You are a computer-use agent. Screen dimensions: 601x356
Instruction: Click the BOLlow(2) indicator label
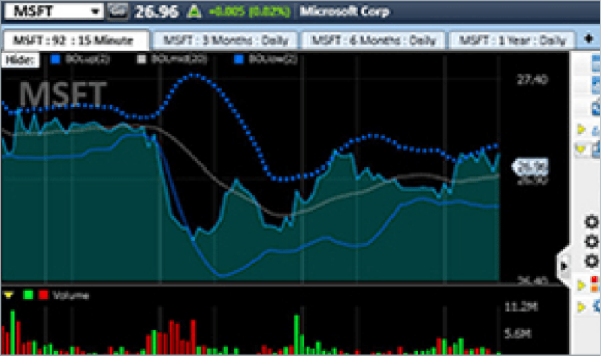click(x=273, y=59)
